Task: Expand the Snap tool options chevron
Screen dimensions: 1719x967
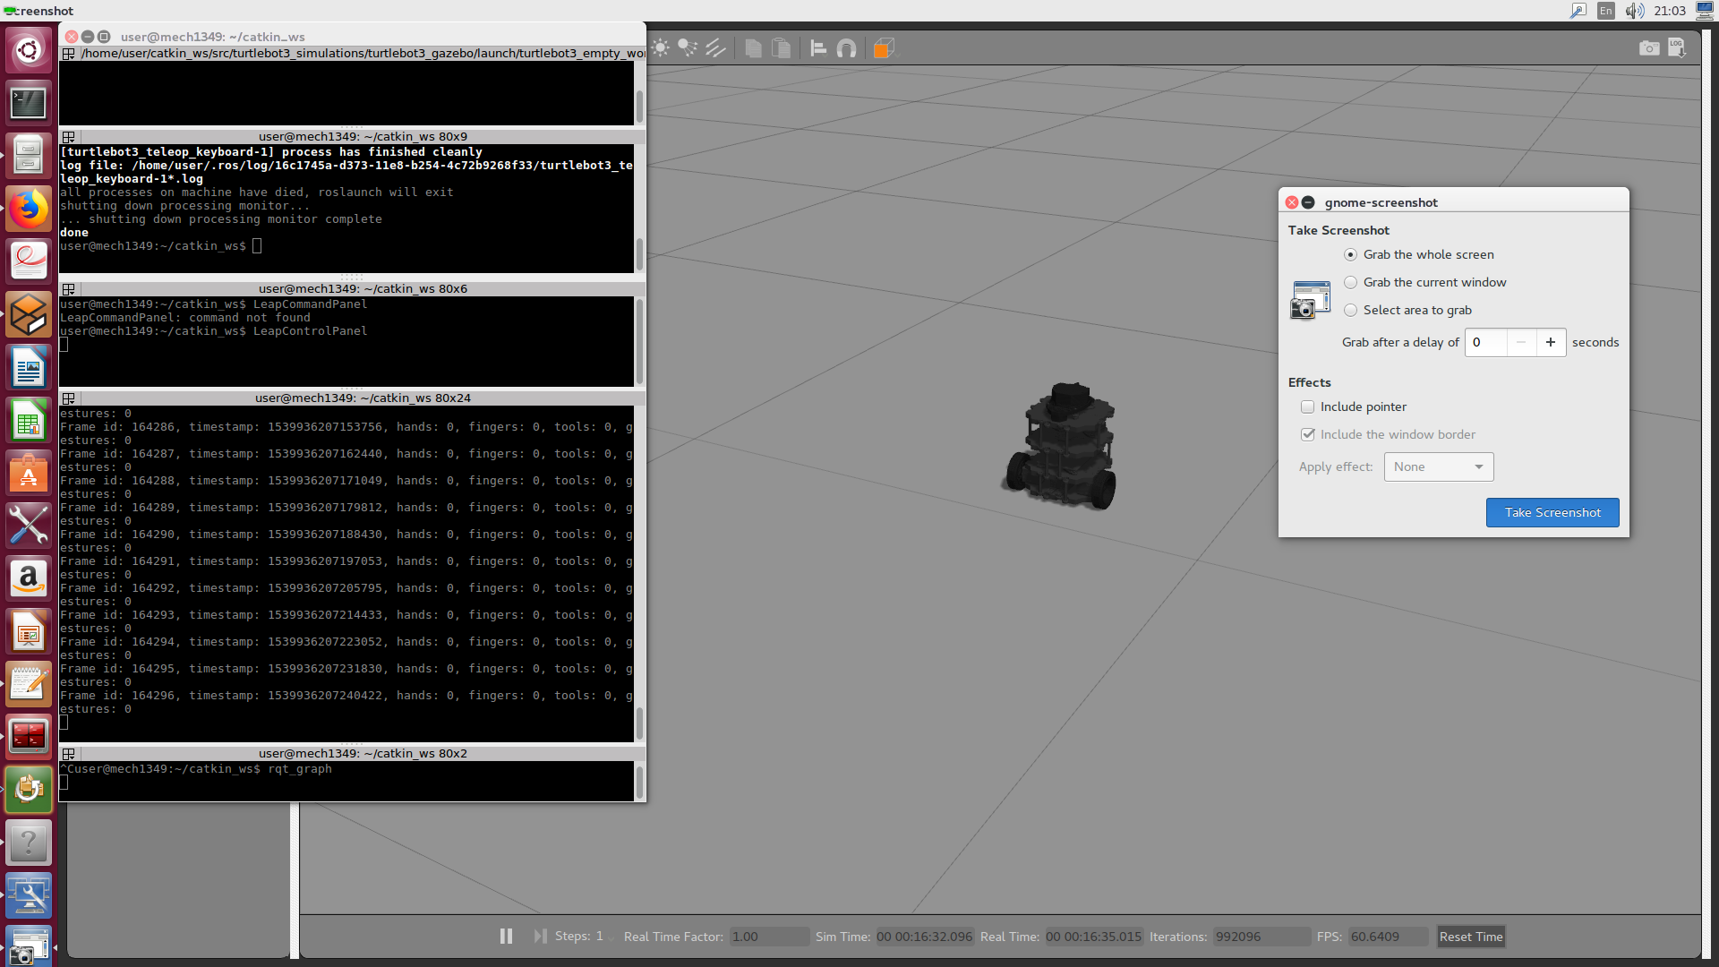Action: 825,56
